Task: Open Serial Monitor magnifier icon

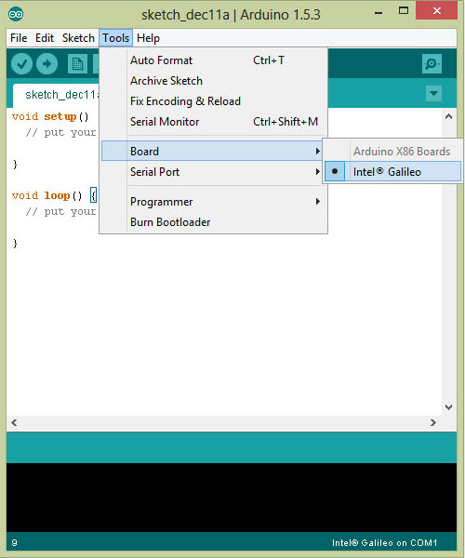Action: [432, 64]
